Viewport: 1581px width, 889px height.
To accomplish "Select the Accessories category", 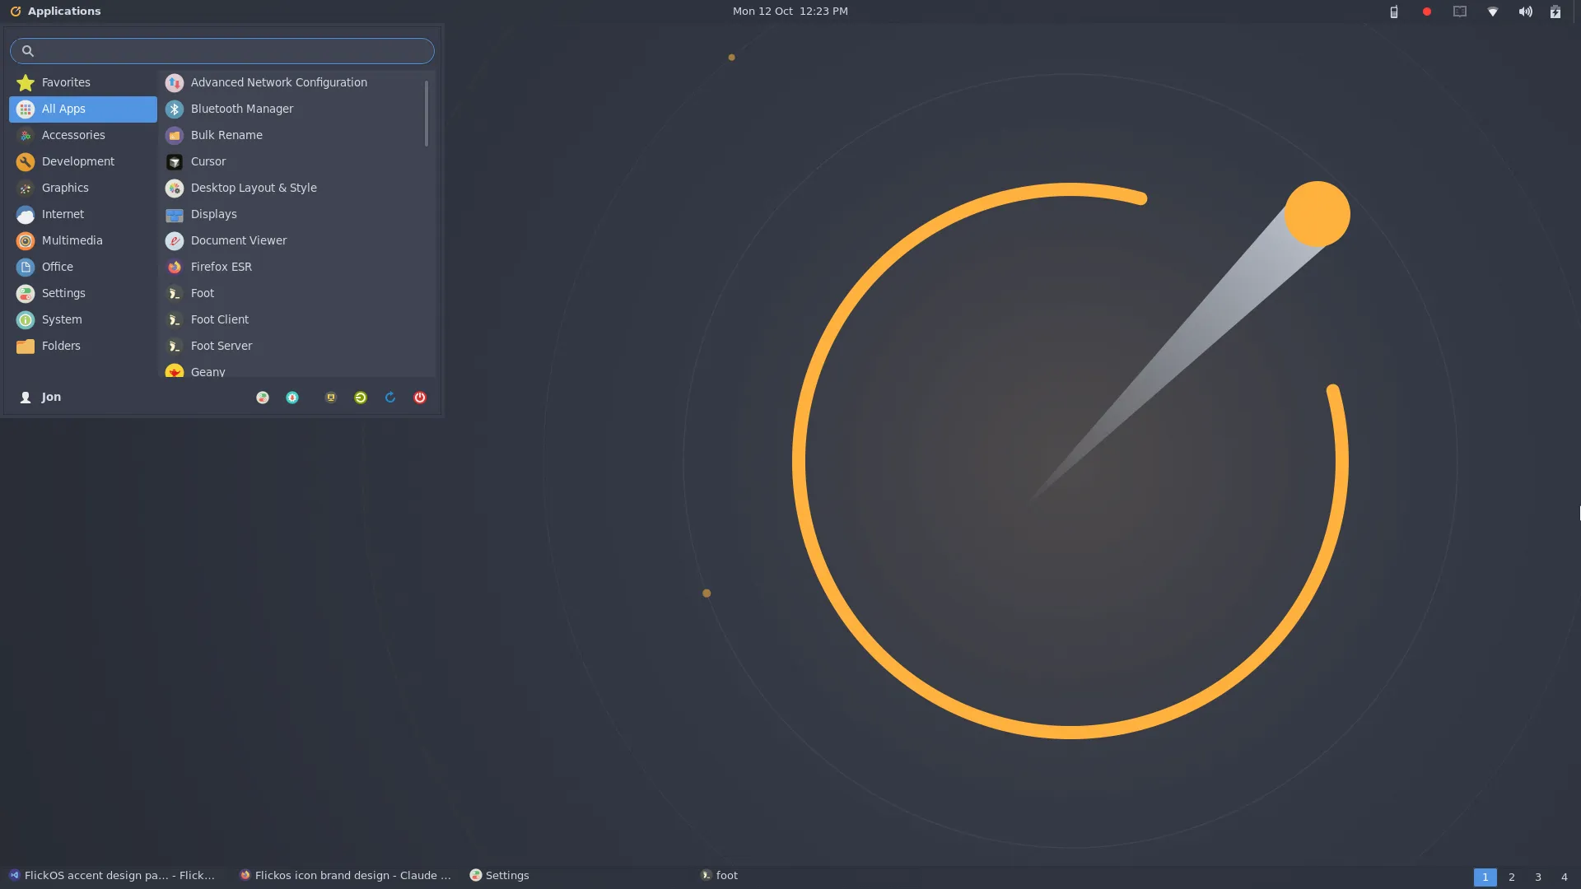I will pyautogui.click(x=83, y=135).
